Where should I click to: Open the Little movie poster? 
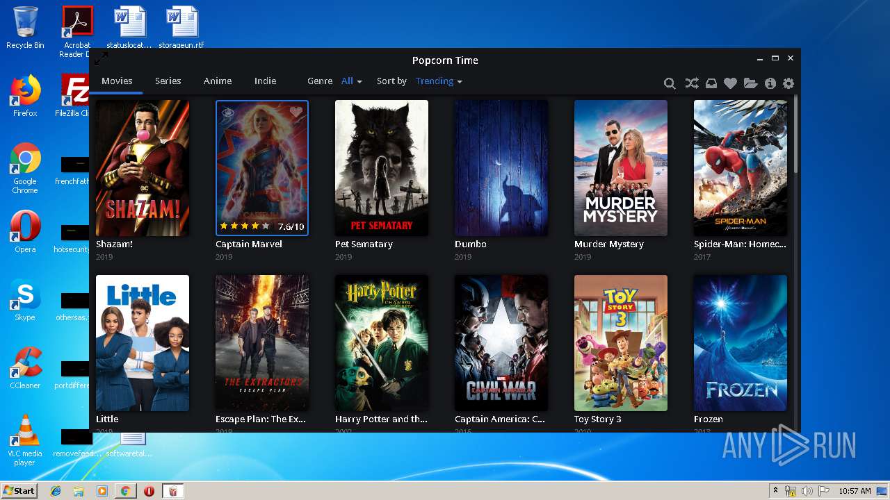tap(143, 343)
